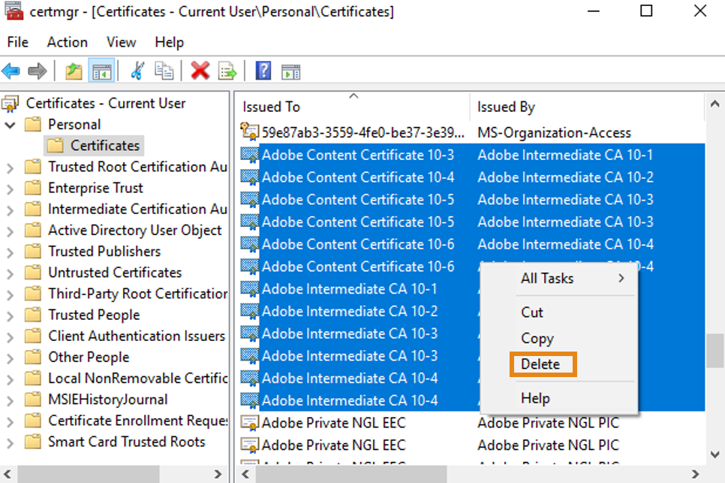Screen dimensions: 725x483
Task: Click the Export List toolbar icon
Action: pos(227,71)
